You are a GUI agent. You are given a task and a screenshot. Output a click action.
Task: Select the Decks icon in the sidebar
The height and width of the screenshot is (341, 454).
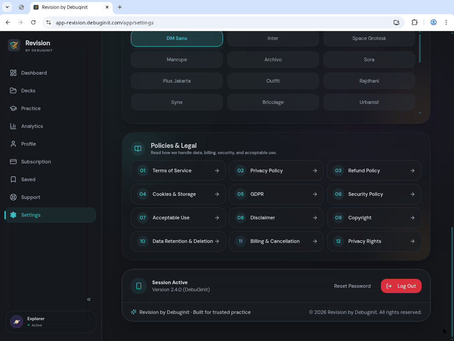(x=13, y=91)
